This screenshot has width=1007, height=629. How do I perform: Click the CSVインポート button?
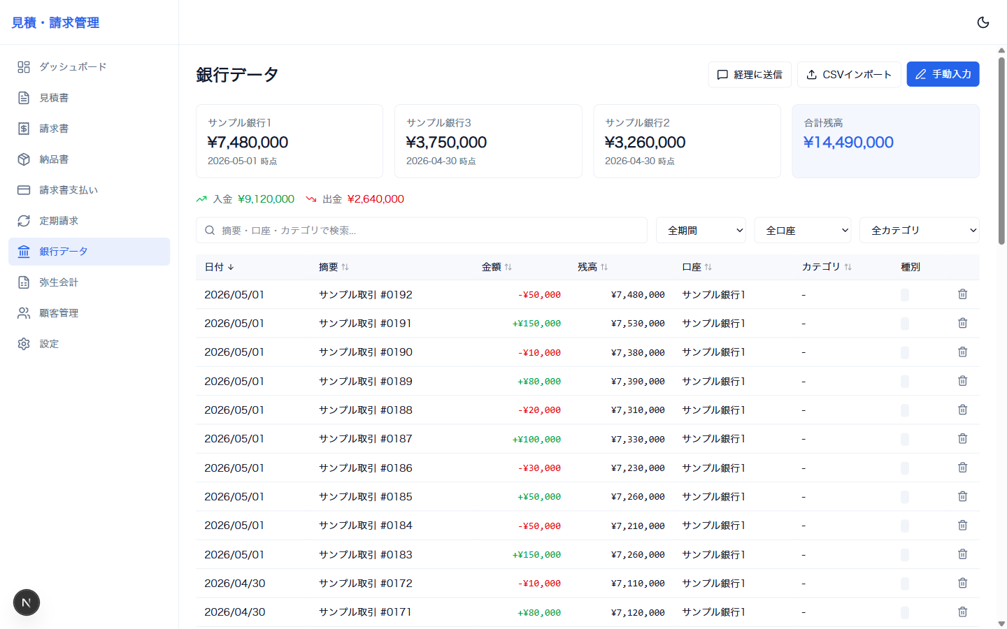coord(849,74)
